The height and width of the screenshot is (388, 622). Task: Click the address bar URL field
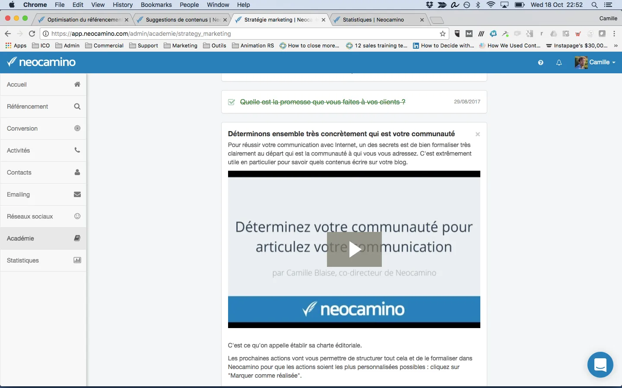[x=244, y=34]
